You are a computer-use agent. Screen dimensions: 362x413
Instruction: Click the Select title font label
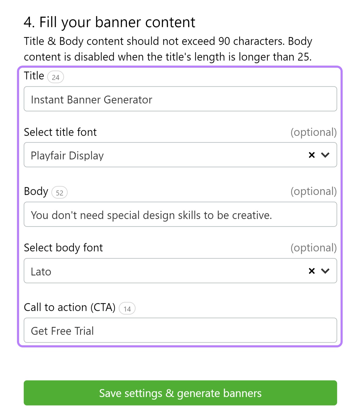[x=60, y=132]
